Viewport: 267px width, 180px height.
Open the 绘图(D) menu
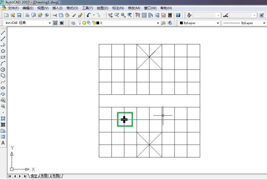[x=102, y=8]
